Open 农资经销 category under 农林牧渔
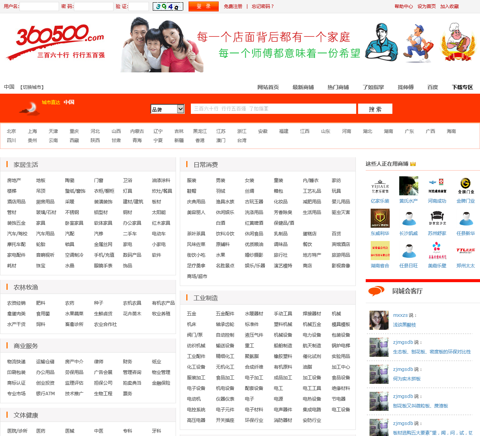Screen dimensions: 480x436 click(16, 303)
